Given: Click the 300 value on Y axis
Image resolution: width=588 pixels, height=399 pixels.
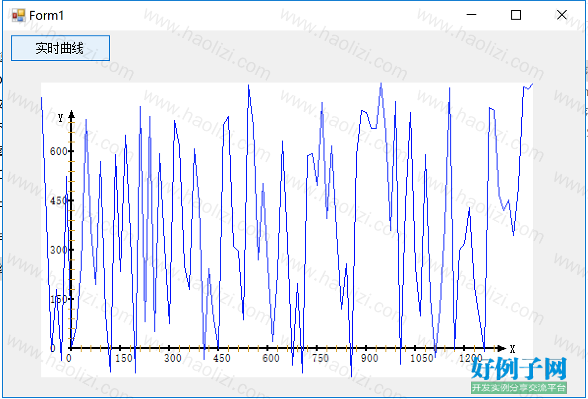Looking at the screenshot, I should [x=59, y=250].
